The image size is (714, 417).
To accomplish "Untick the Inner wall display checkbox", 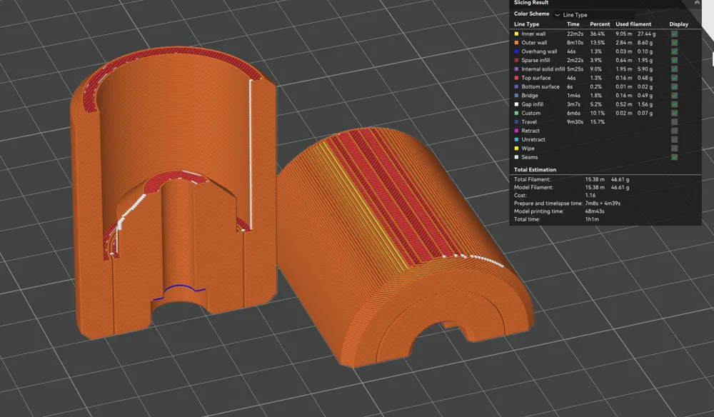I will [675, 34].
